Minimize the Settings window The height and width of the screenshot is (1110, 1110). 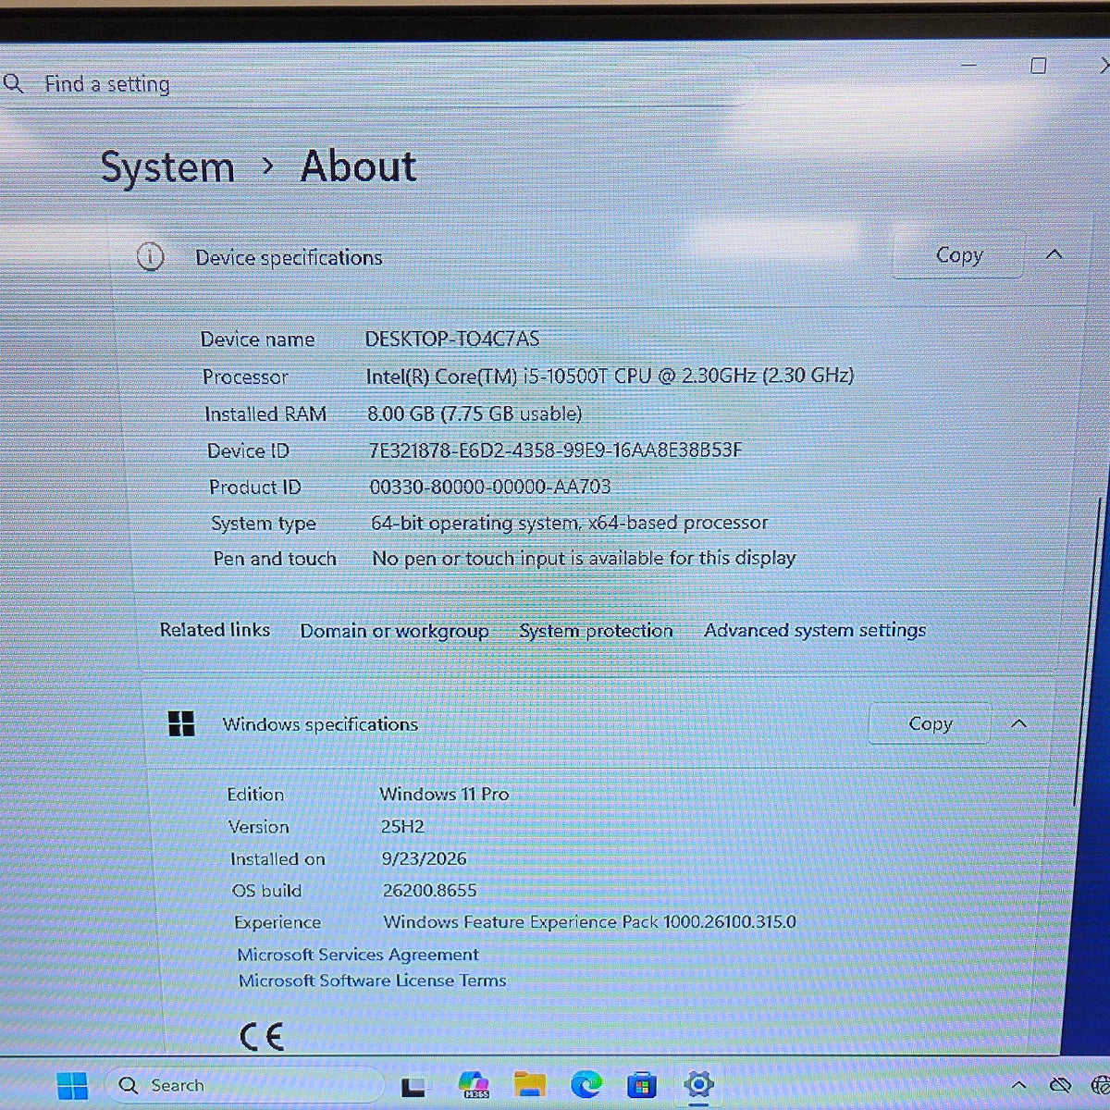[968, 66]
